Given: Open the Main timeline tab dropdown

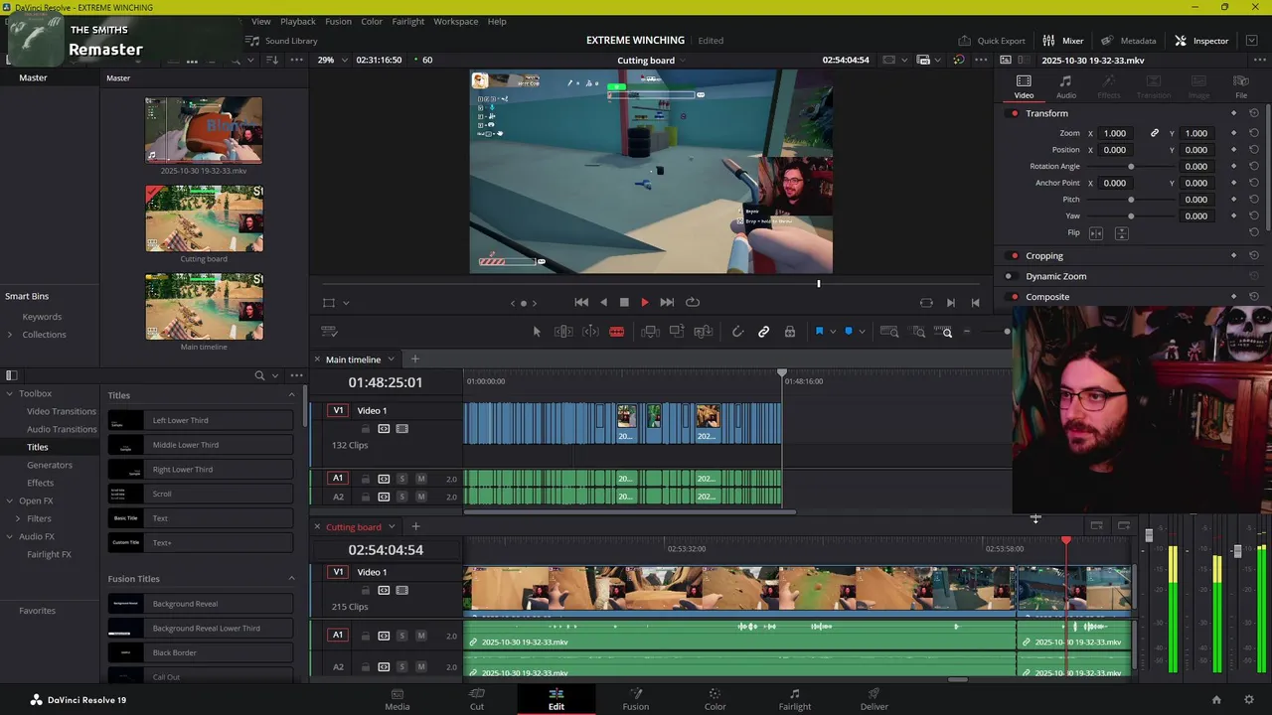Looking at the screenshot, I should [x=391, y=359].
